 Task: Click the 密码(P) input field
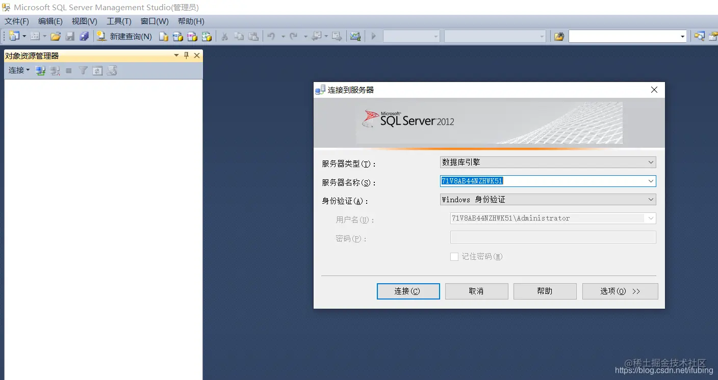[x=553, y=237]
